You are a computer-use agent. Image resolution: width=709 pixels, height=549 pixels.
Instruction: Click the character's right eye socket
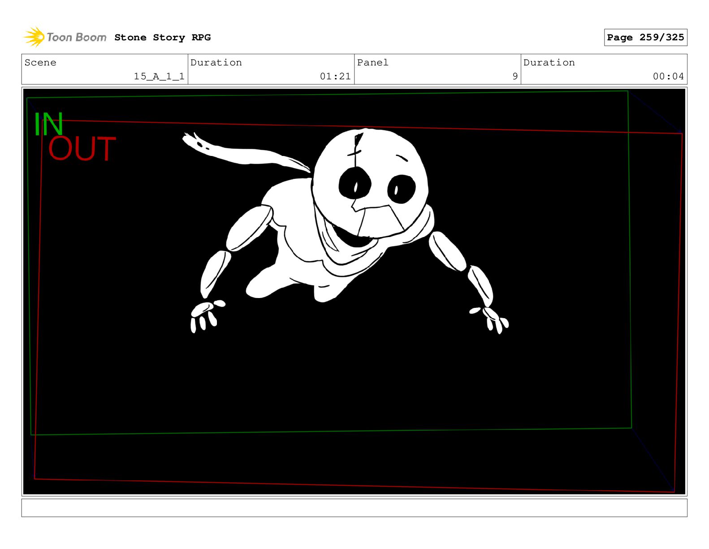tap(401, 189)
